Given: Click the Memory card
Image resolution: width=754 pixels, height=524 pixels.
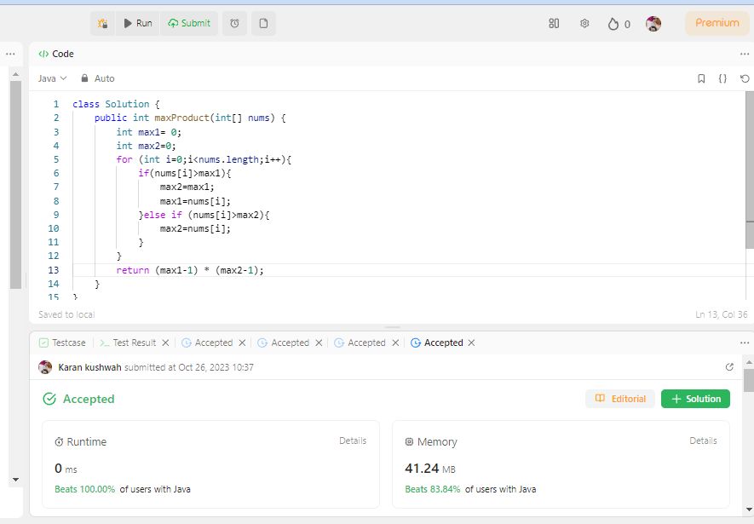Looking at the screenshot, I should tap(561, 464).
